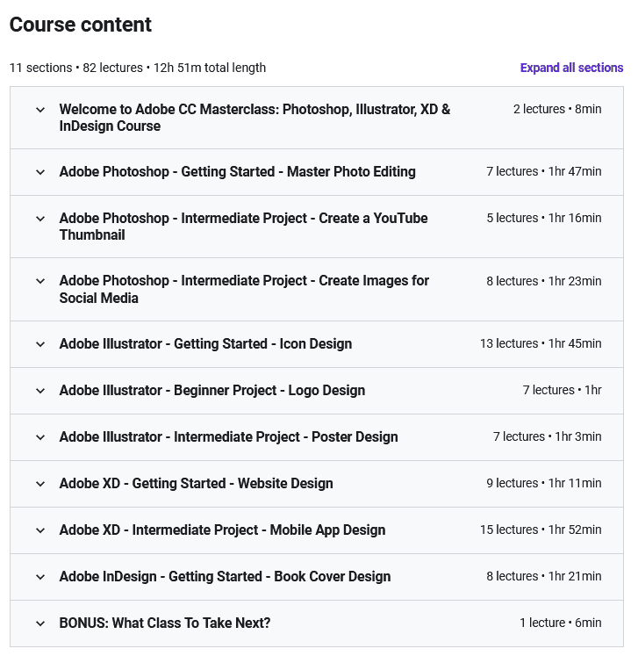Image resolution: width=638 pixels, height=663 pixels.
Task: Expand all sections link
Action: 571,68
